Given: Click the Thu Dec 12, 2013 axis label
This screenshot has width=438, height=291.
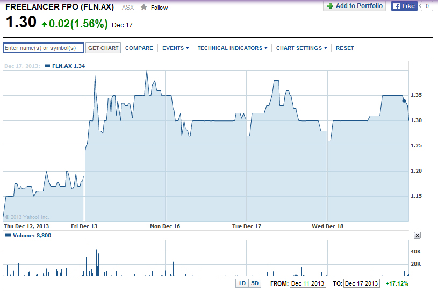Looking at the screenshot, I should point(26,226).
